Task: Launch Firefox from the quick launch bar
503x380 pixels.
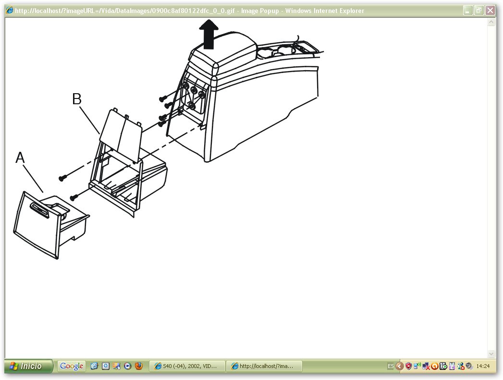Action: tap(138, 366)
